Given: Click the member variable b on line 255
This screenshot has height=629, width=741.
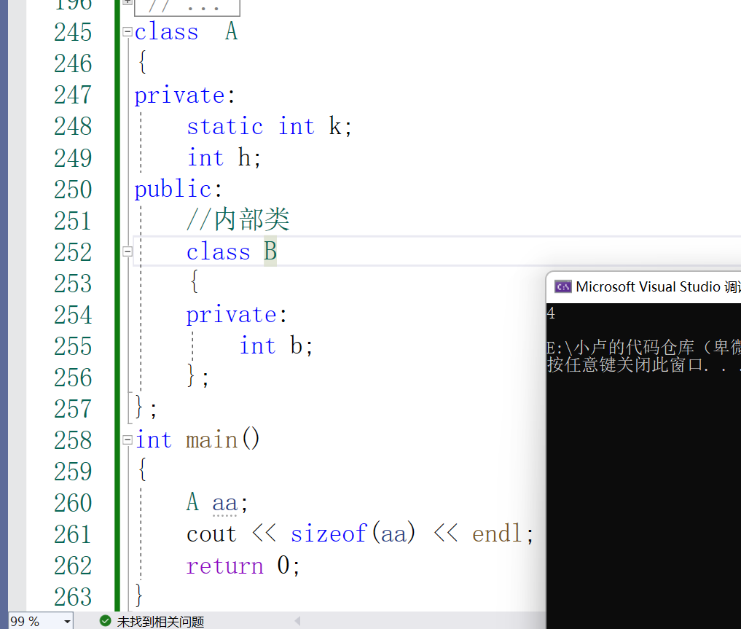Looking at the screenshot, I should coord(297,345).
